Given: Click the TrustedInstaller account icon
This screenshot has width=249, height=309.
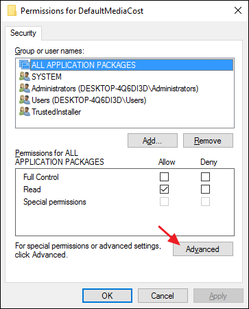Looking at the screenshot, I should [x=25, y=111].
